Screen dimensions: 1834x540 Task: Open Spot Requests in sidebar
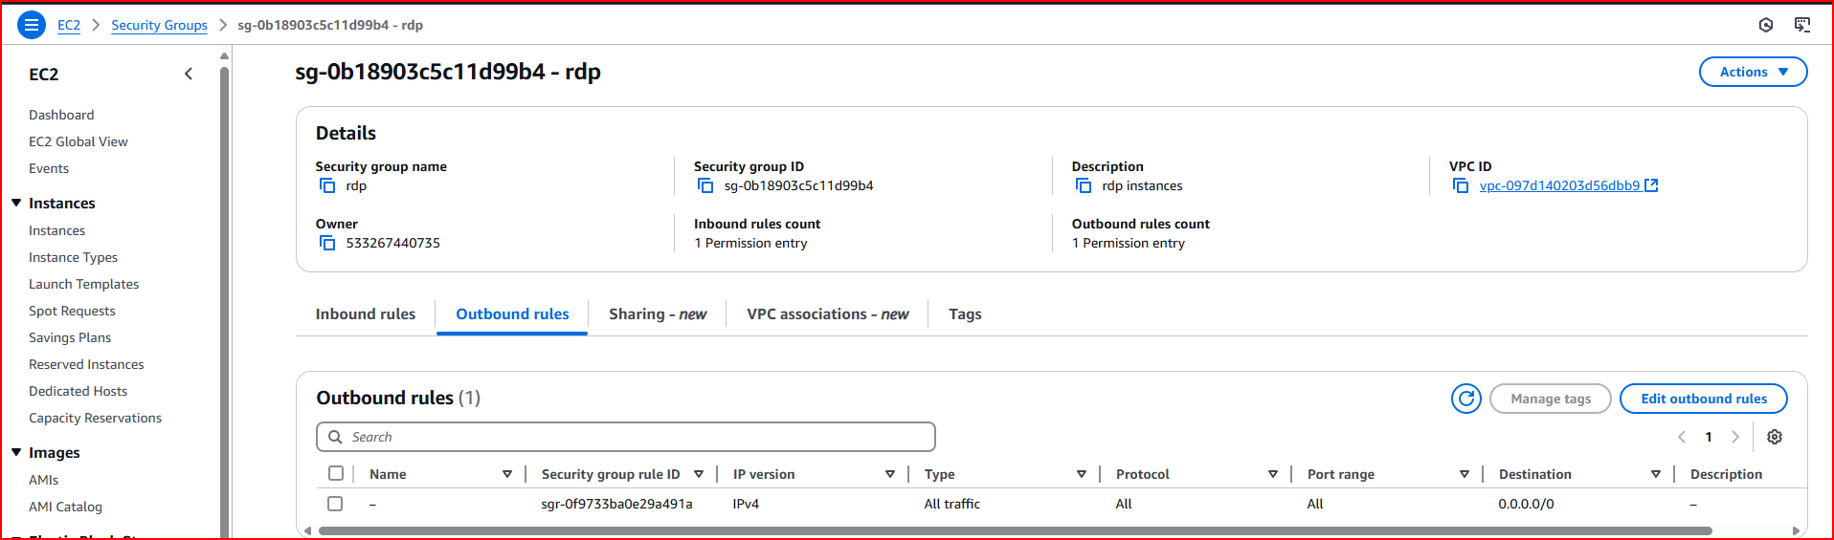(72, 311)
